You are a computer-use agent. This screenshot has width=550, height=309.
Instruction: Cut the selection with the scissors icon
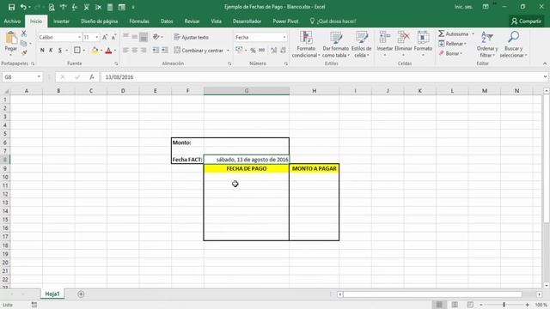pos(24,33)
